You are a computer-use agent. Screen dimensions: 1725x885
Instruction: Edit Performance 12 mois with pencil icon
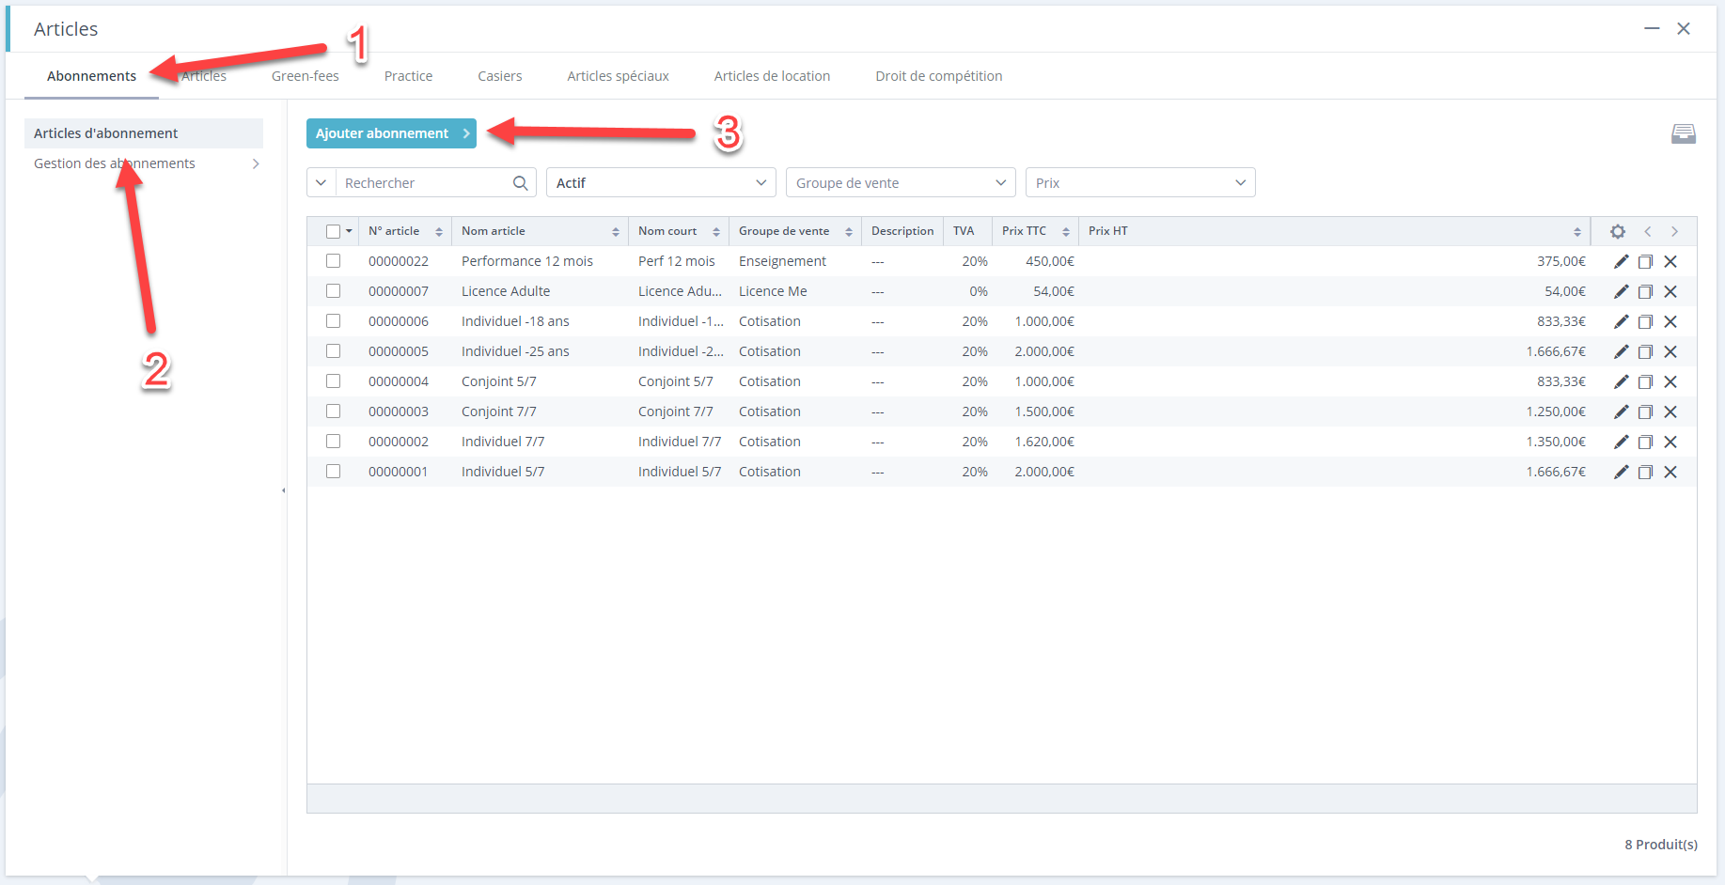point(1621,261)
